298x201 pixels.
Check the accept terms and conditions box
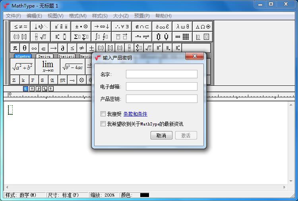103,114
